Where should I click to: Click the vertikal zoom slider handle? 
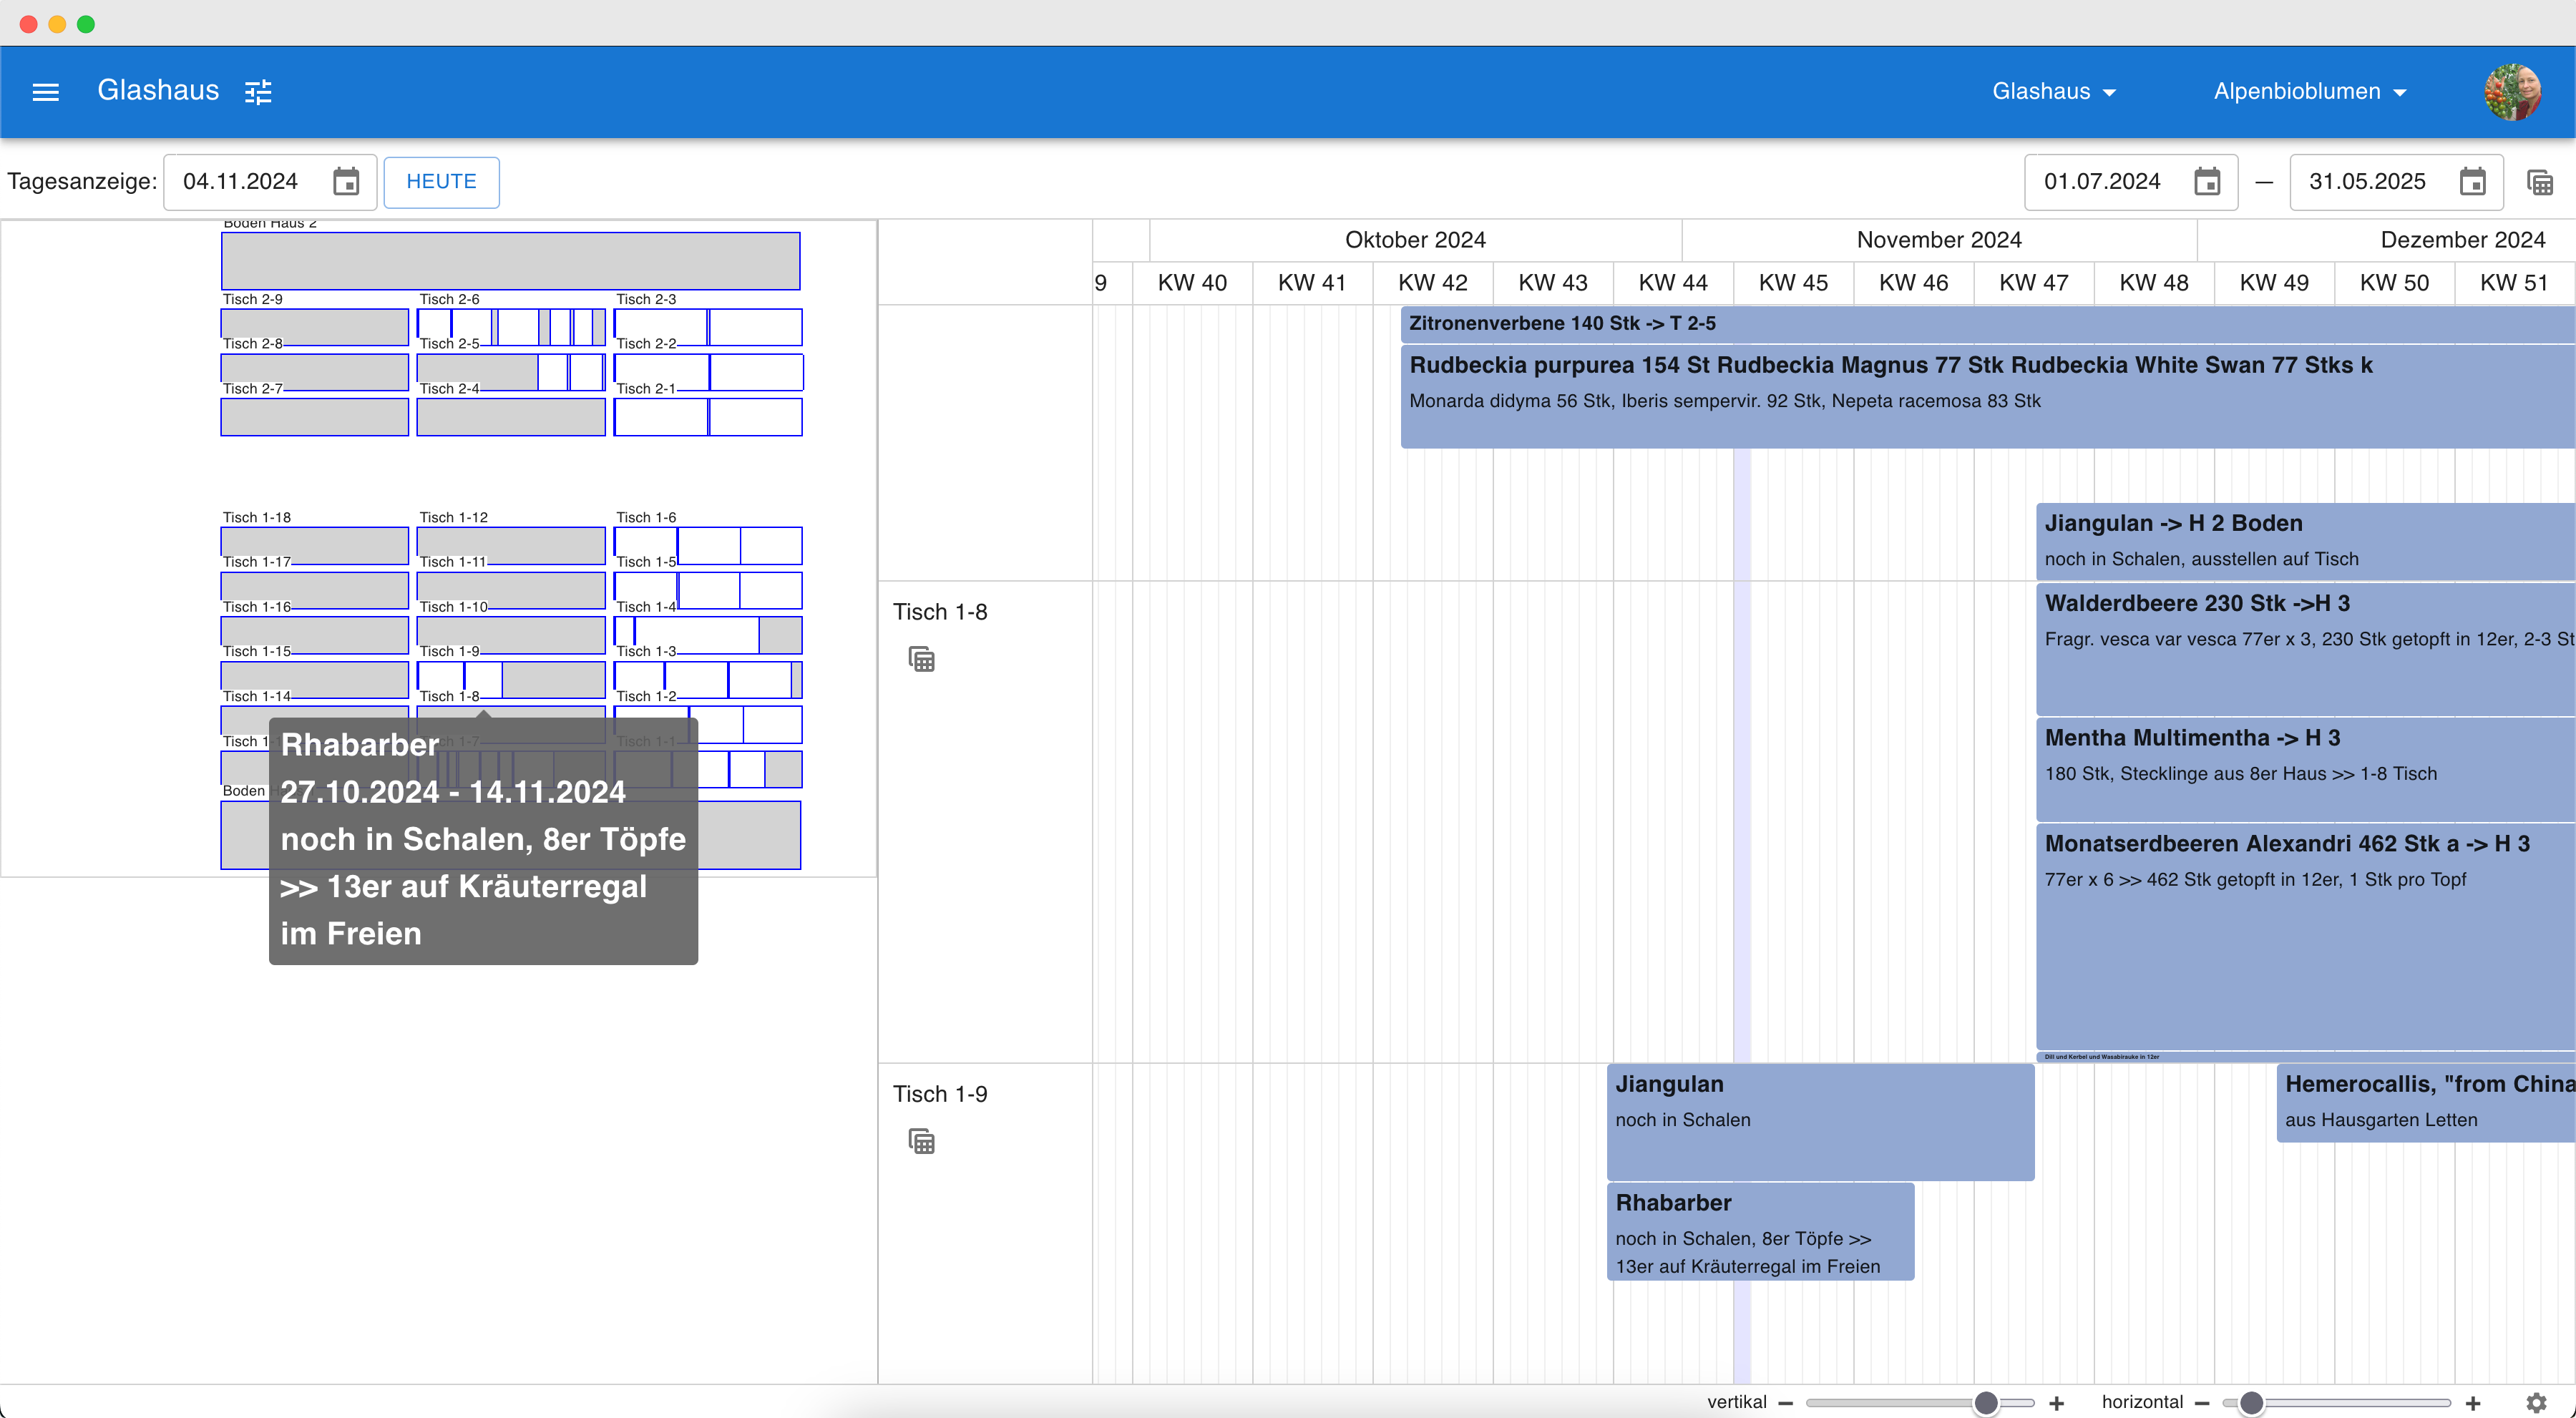1986,1403
